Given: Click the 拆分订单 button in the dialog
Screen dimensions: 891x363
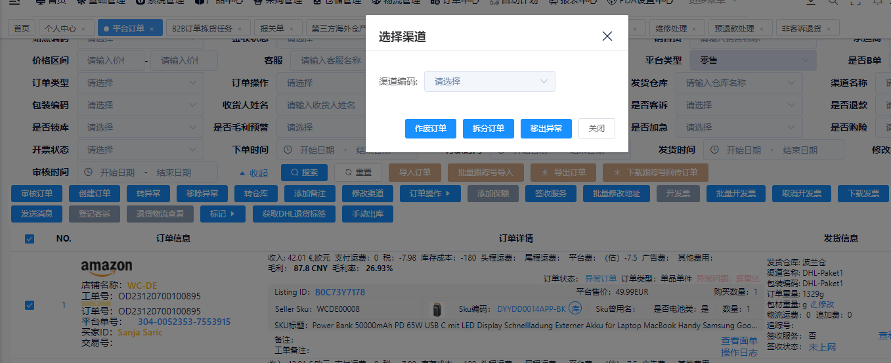Looking at the screenshot, I should coord(489,129).
